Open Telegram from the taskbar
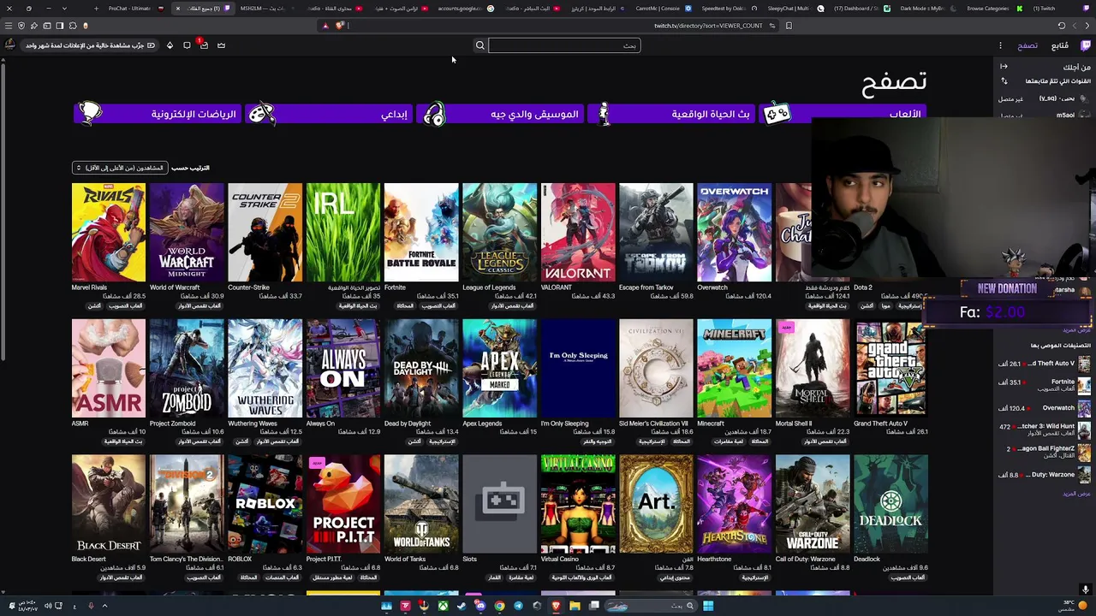This screenshot has height=616, width=1096. point(518,607)
